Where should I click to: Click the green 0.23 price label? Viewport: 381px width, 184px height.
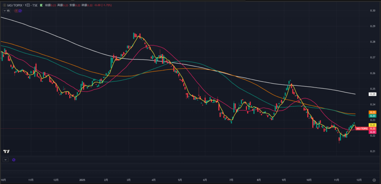coord(372,116)
